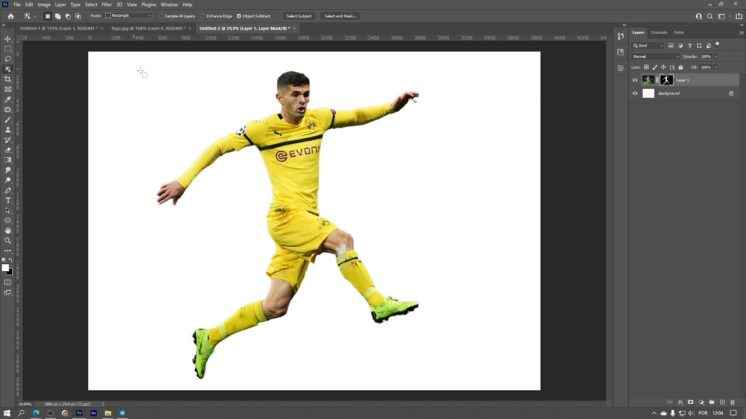
Task: Select the Frame tool
Action: (x=8, y=89)
